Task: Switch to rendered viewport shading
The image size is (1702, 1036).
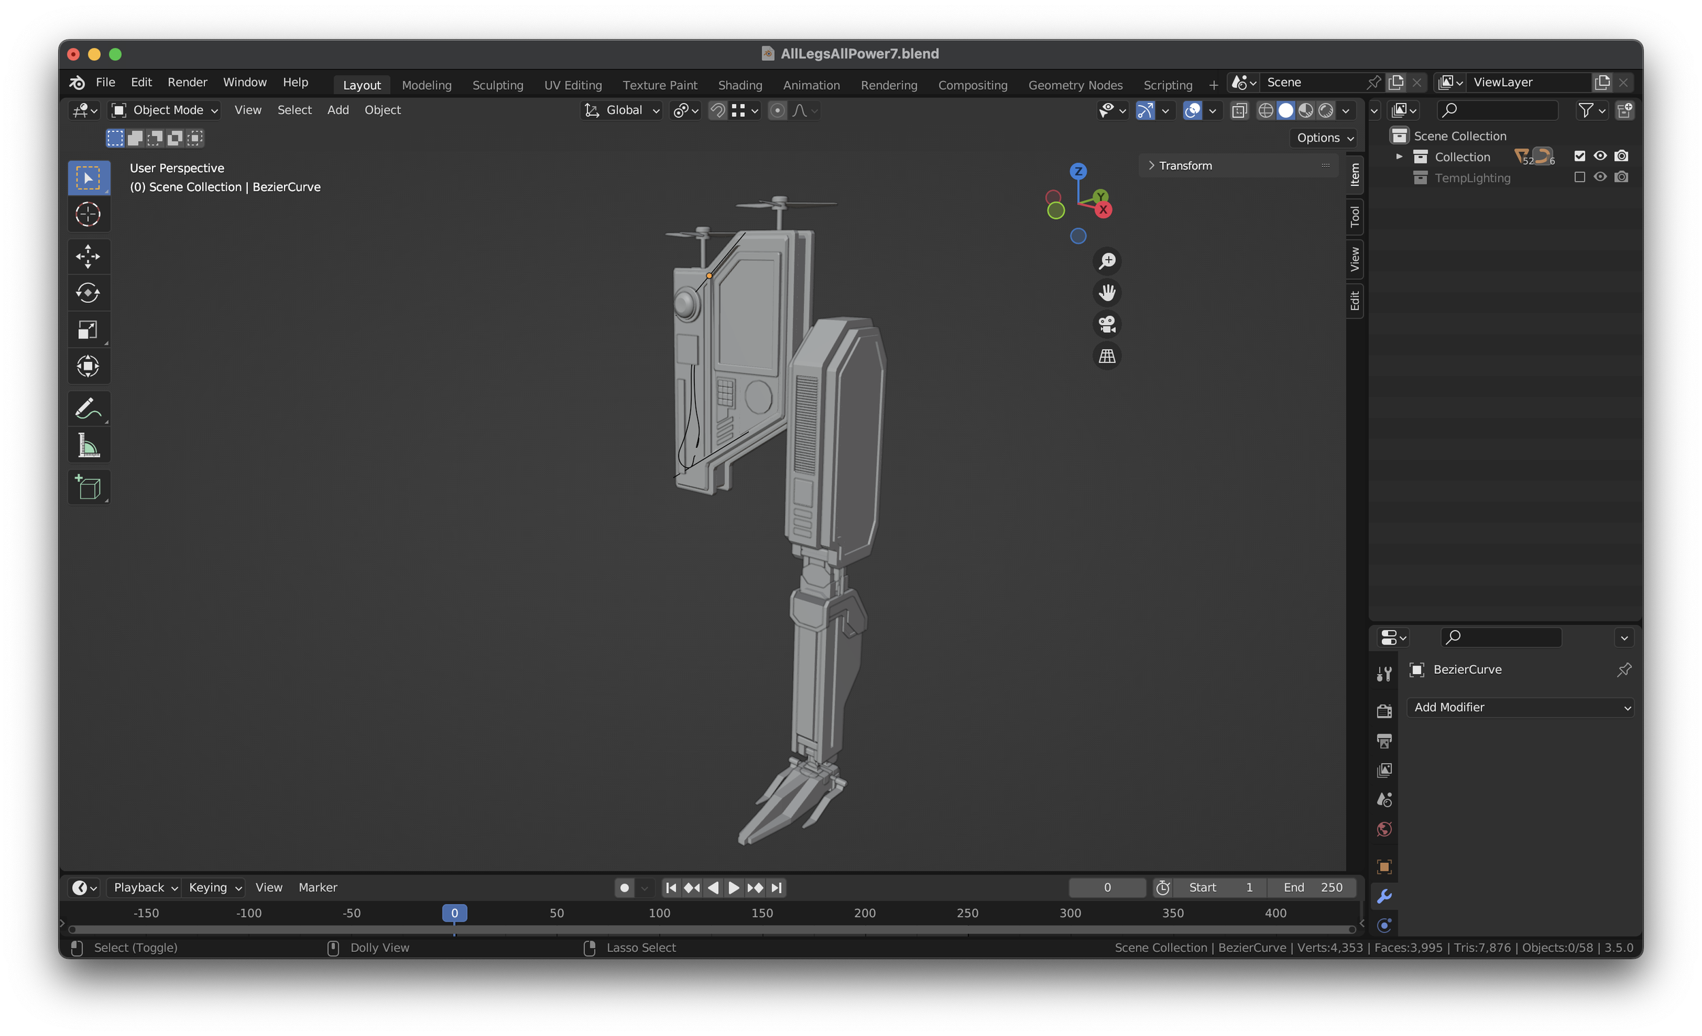Action: pyautogui.click(x=1326, y=110)
